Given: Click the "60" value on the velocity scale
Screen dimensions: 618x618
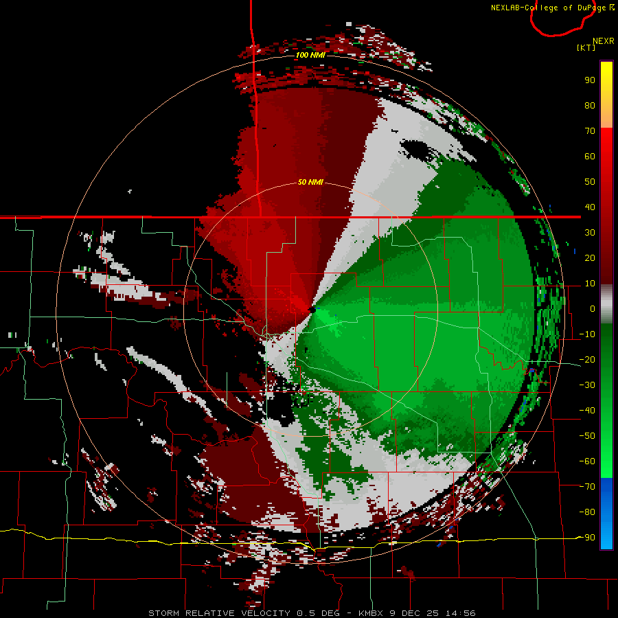Looking at the screenshot, I should pos(590,157).
